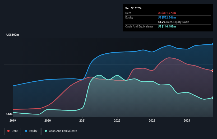Click the 2020 x-axis label

(48, 121)
